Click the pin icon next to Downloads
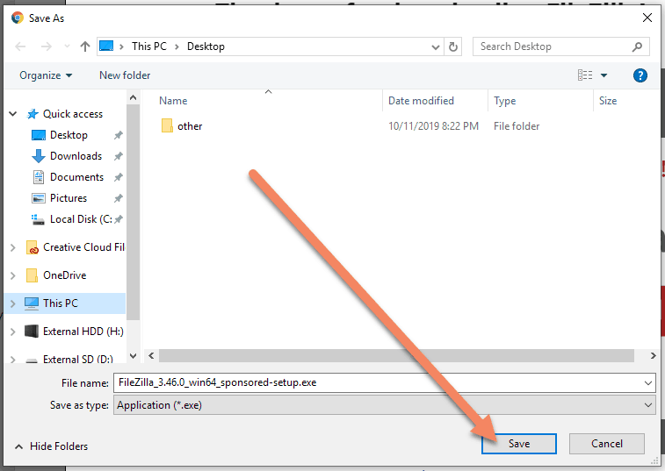This screenshot has width=665, height=471. pyautogui.click(x=119, y=156)
